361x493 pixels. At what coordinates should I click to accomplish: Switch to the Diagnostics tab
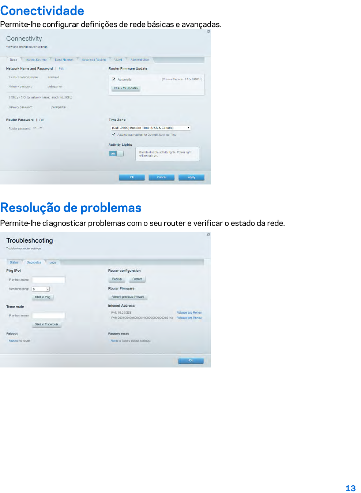click(x=34, y=262)
